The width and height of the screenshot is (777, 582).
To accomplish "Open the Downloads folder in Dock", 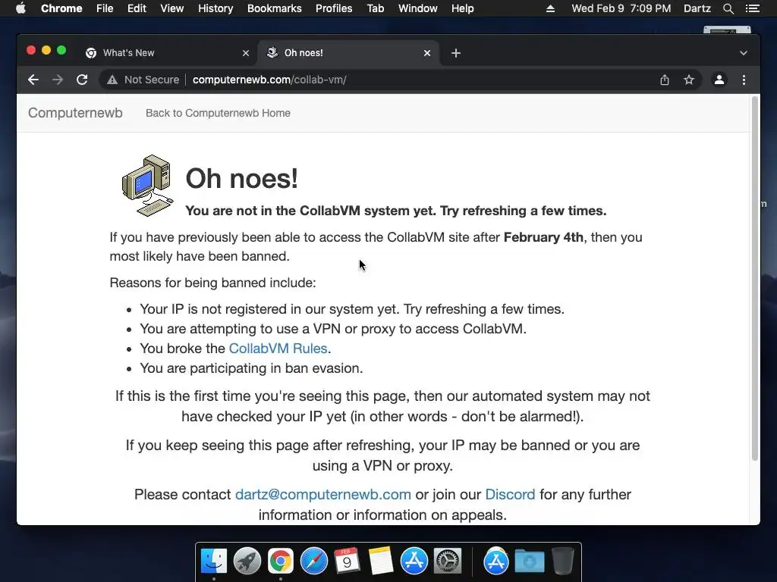I will 529,562.
